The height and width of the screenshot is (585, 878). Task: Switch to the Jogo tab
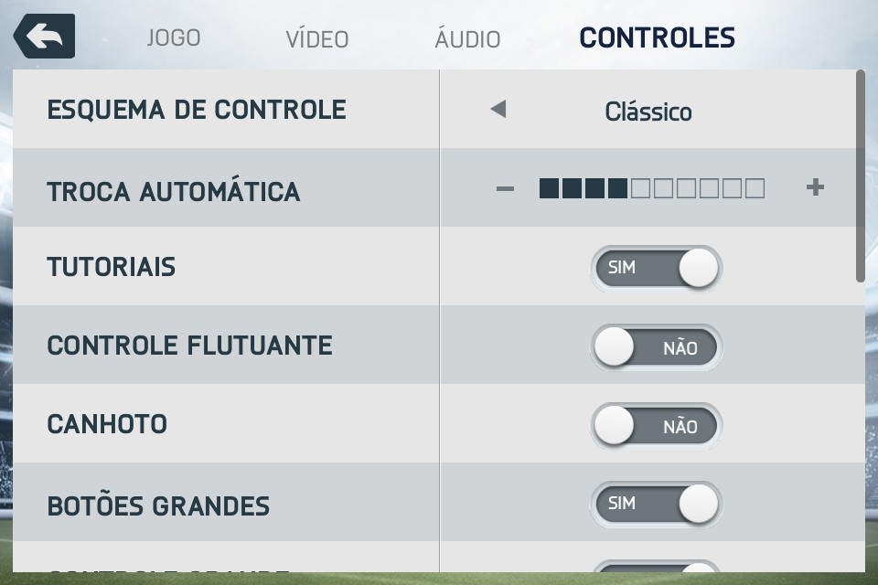pos(174,38)
